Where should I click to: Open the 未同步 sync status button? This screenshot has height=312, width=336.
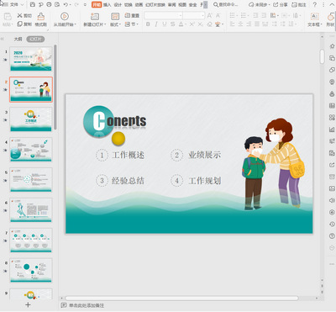tap(259, 5)
